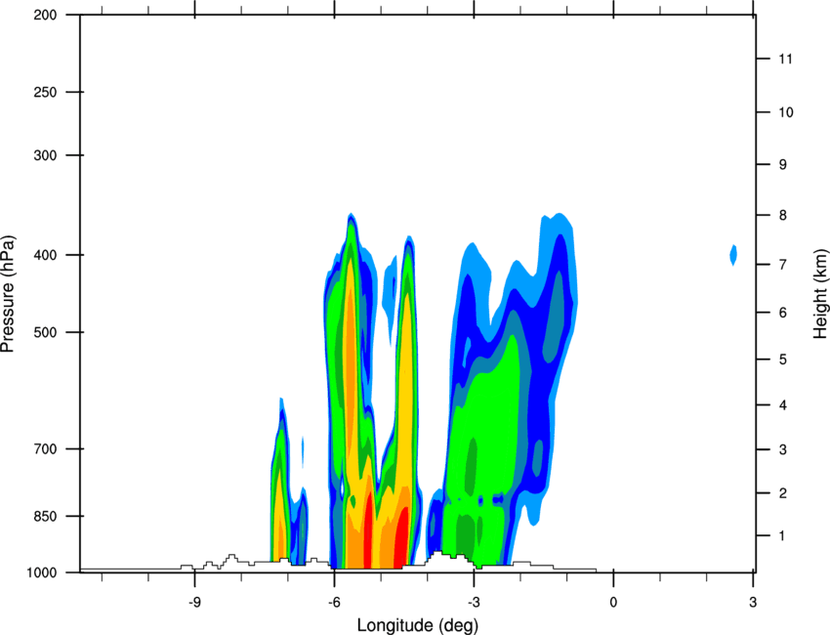Pick the 11 km height label
Viewport: 830px width, 635px height.
point(786,59)
